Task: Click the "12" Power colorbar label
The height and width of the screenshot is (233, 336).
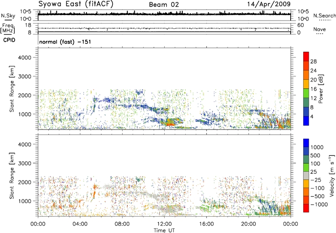Action: (313, 98)
